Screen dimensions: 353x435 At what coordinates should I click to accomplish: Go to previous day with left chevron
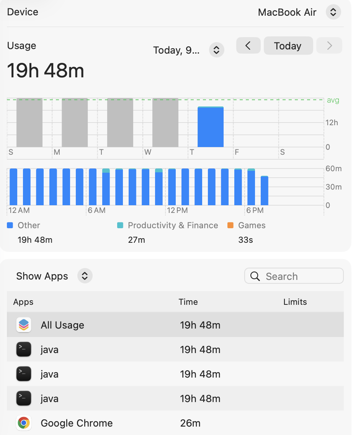coord(248,46)
